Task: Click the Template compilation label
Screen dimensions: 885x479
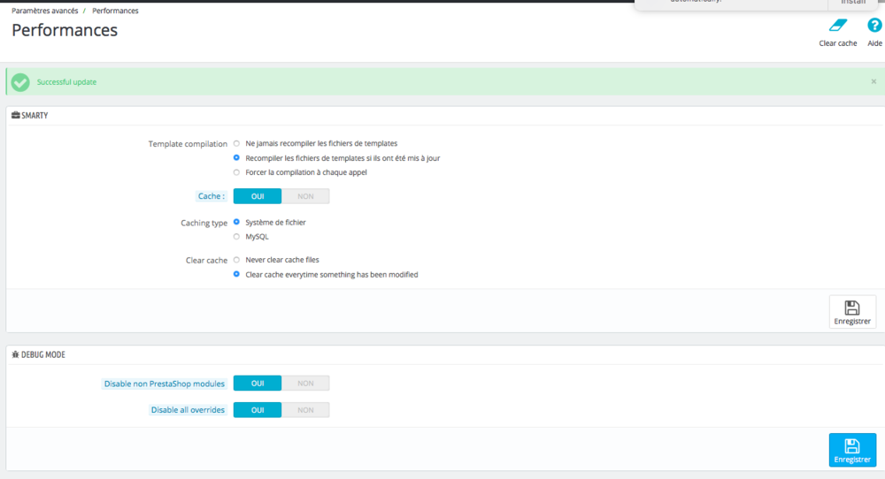Action: point(188,144)
